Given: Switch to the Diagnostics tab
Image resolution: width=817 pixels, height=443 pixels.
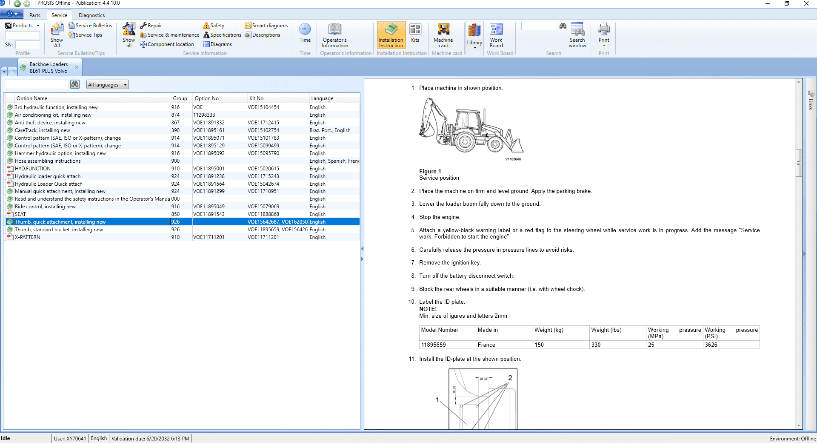Looking at the screenshot, I should 91,15.
